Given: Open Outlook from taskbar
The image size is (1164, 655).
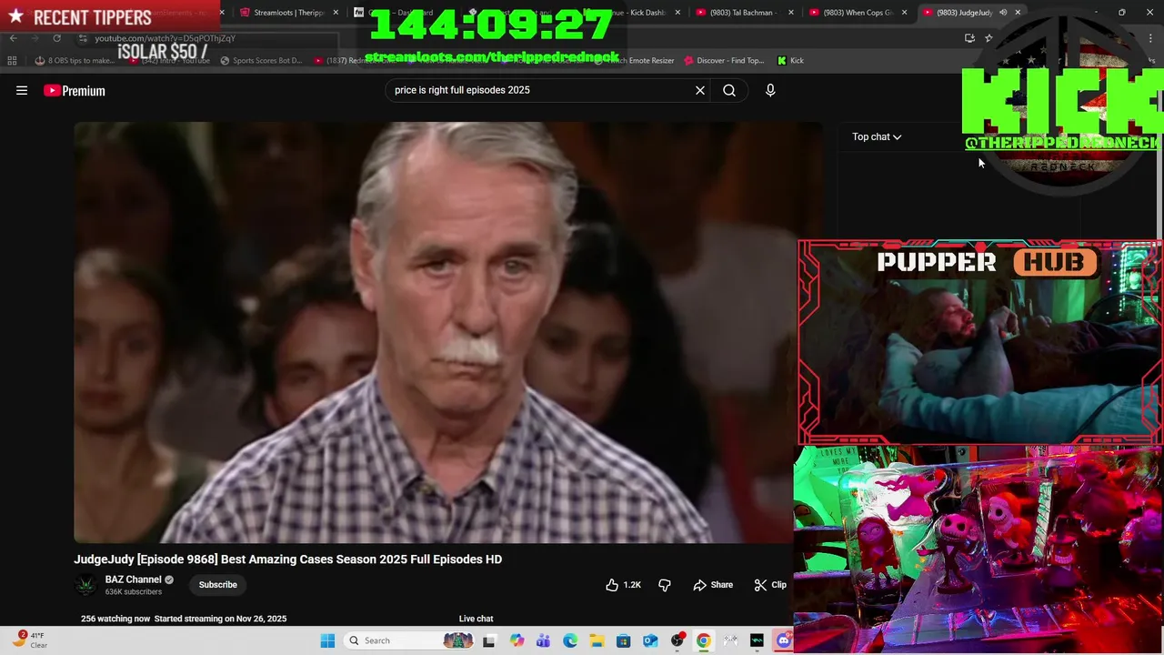Looking at the screenshot, I should point(650,640).
